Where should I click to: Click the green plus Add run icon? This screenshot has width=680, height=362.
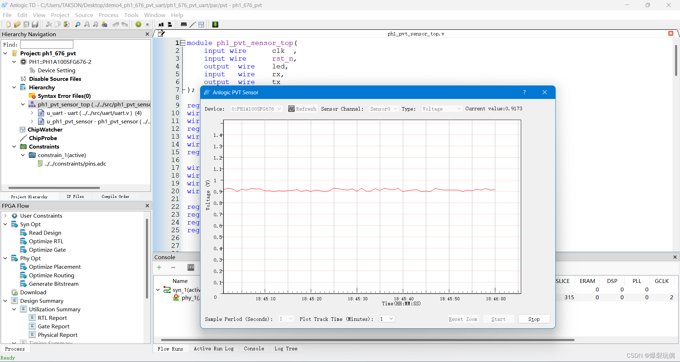click(x=159, y=267)
